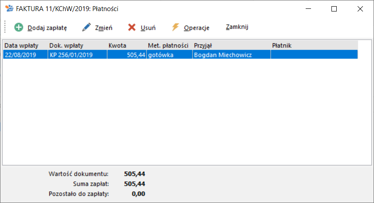Viewport: 374px width, 203px height.
Task: Click the blue pencil Zmień icon
Action: coord(87,27)
